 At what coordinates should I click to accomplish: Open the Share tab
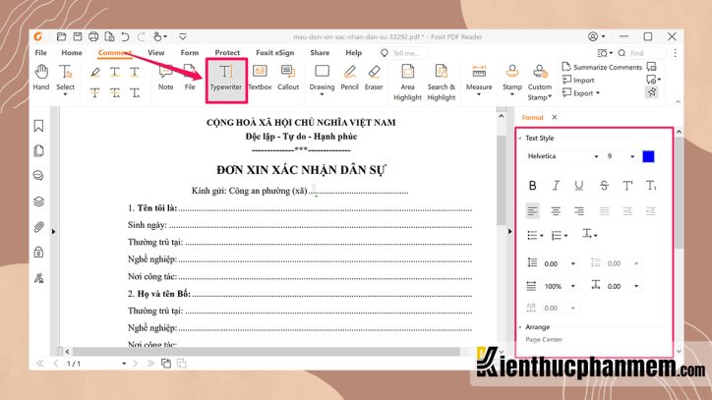click(x=320, y=53)
